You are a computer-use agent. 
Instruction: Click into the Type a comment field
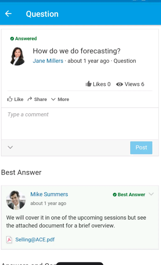click(80, 124)
